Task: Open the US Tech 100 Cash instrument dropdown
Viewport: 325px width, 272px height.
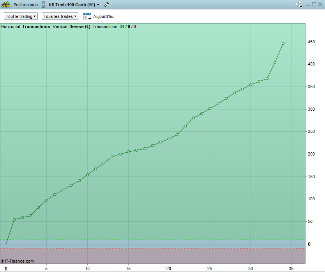Action: pos(74,5)
